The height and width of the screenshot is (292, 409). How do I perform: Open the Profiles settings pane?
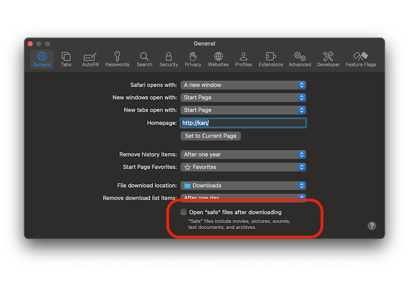[243, 59]
